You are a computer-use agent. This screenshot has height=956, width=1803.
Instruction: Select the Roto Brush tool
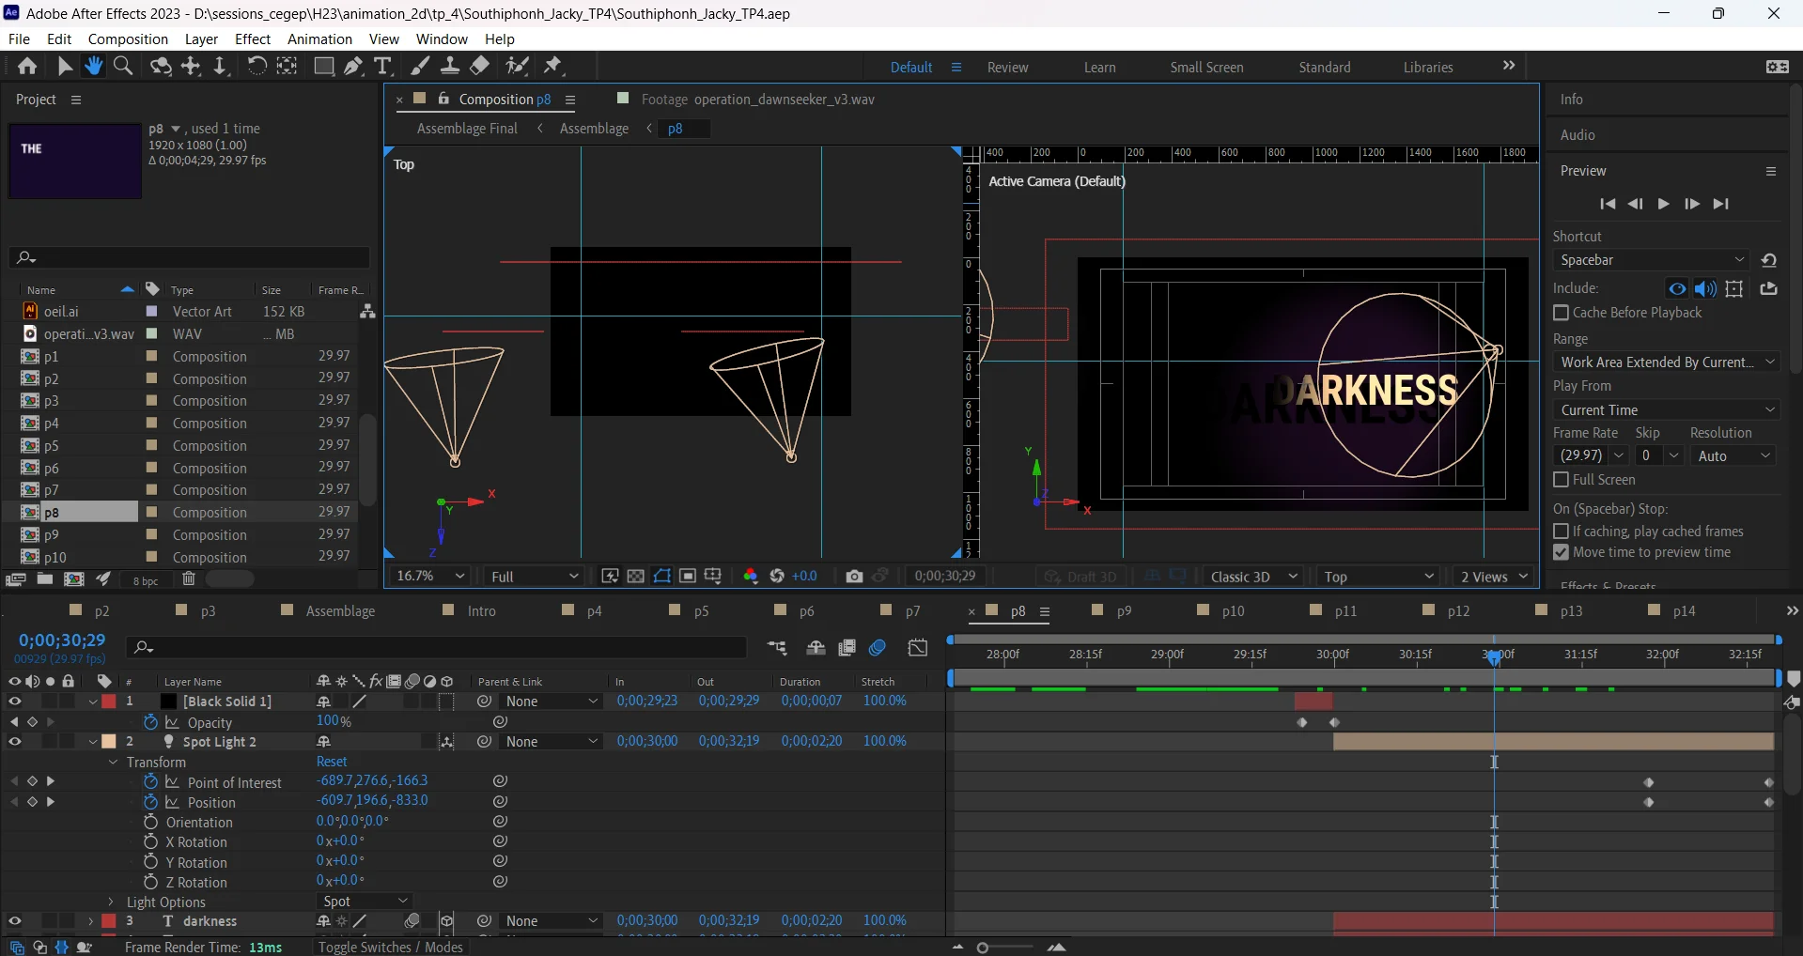coord(517,66)
